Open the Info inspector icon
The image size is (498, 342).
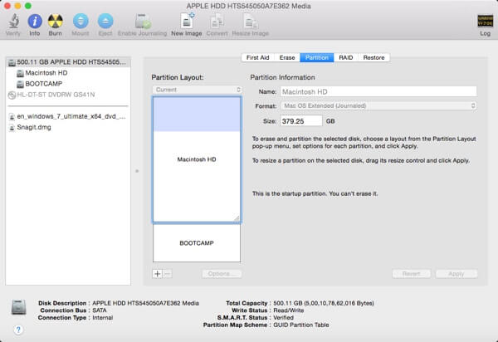[x=35, y=22]
